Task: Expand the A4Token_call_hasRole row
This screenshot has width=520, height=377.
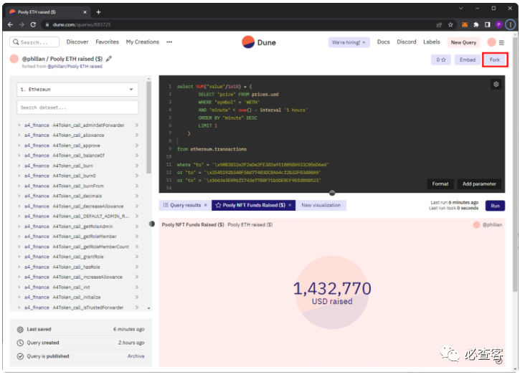Action: (77, 267)
